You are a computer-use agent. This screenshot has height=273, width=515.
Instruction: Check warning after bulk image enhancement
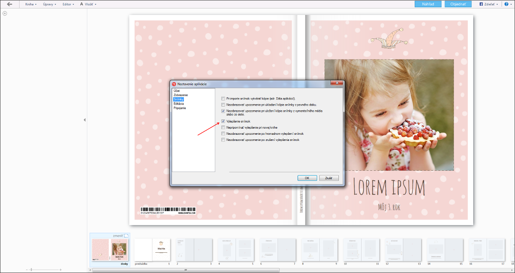point(223,134)
